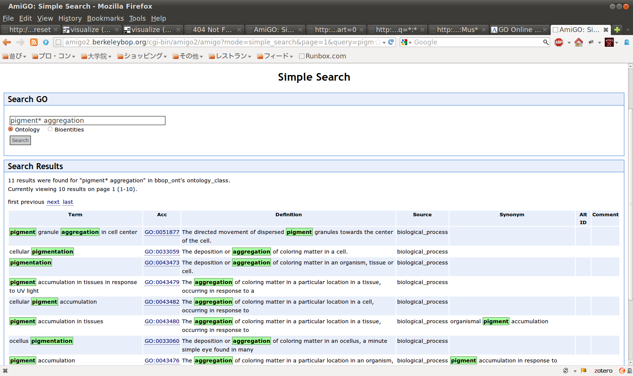
Task: Select the Bioentities radio button
Action: (50, 129)
